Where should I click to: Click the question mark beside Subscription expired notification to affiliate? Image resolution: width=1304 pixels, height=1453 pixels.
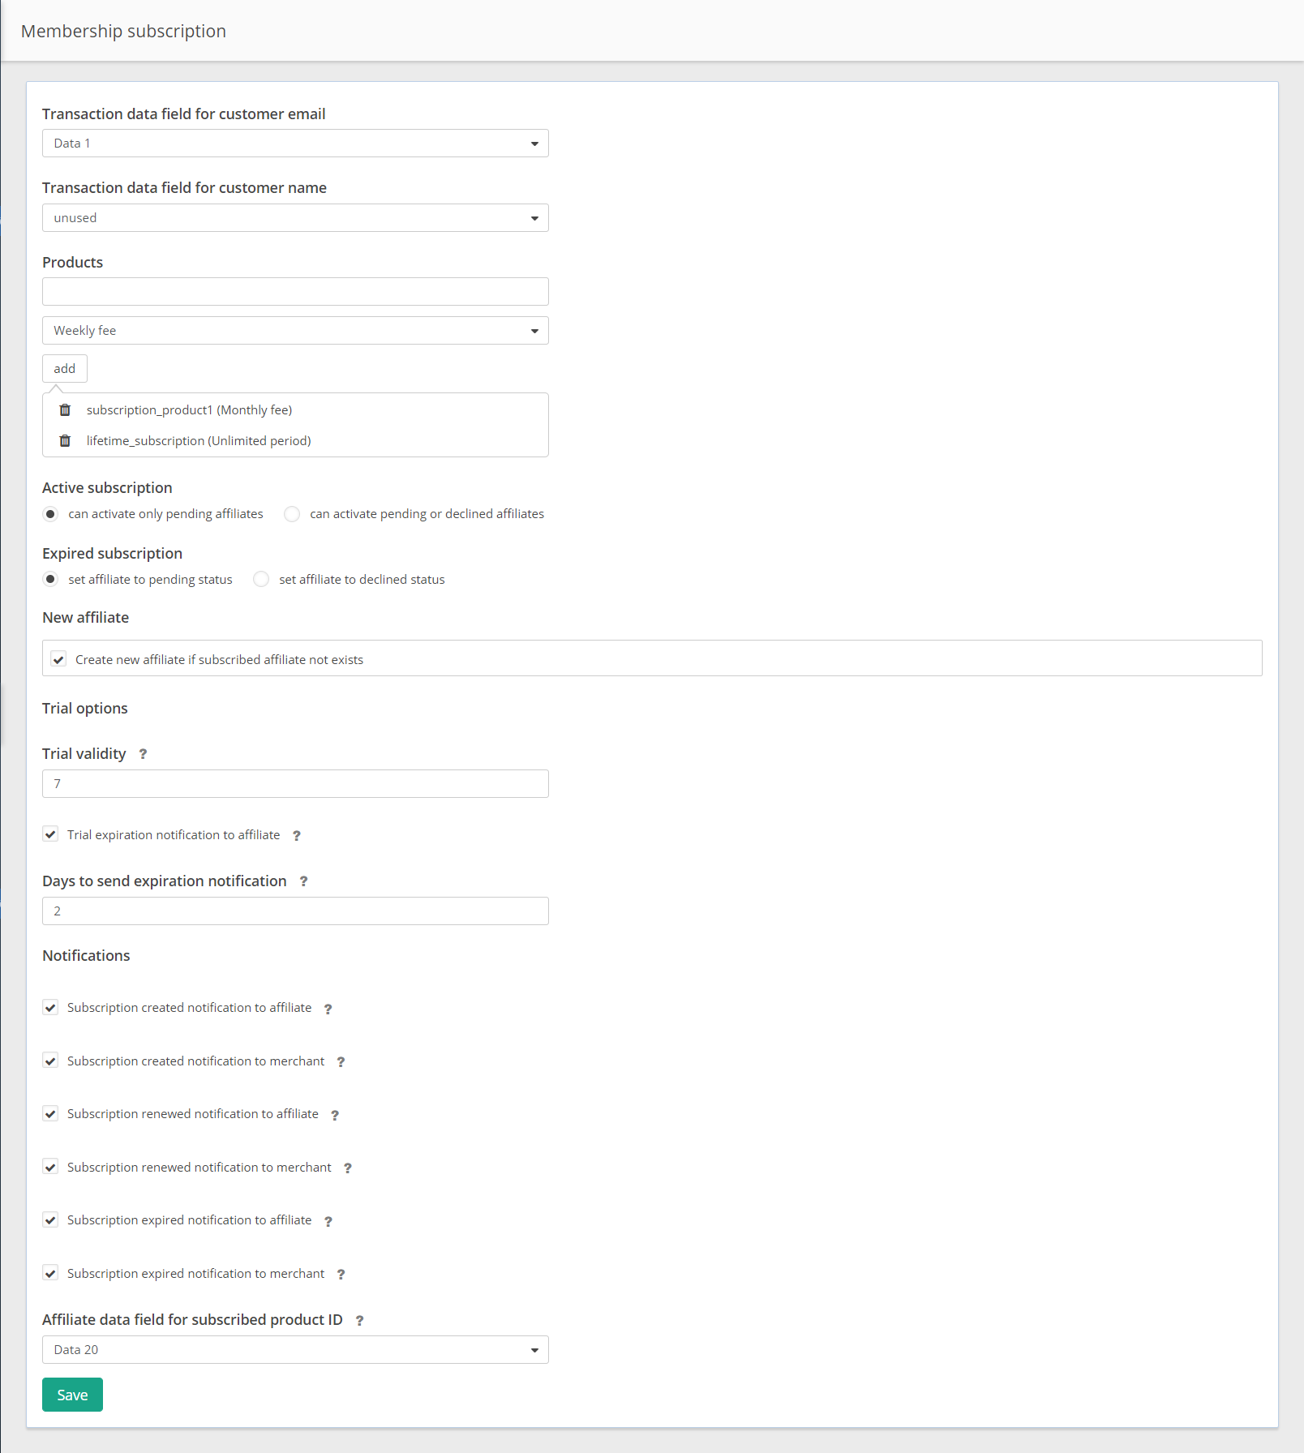(x=328, y=1221)
